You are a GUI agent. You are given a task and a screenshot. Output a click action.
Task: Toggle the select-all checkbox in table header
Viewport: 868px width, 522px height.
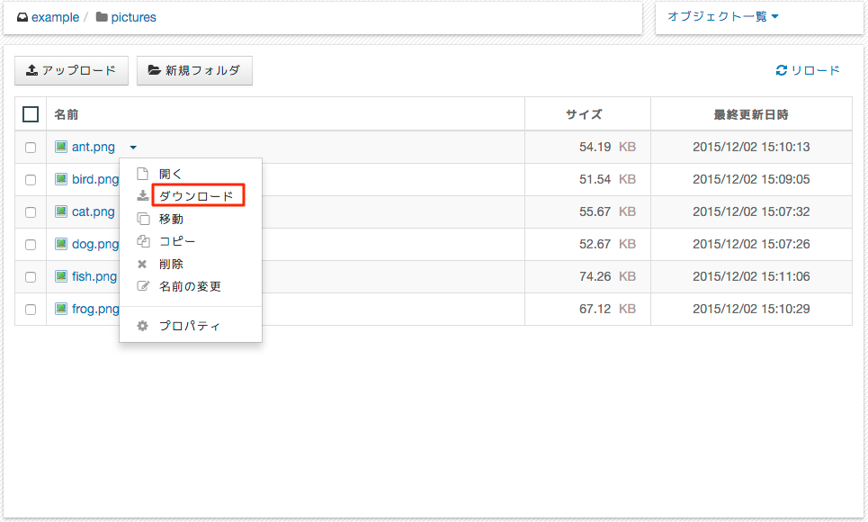(31, 114)
